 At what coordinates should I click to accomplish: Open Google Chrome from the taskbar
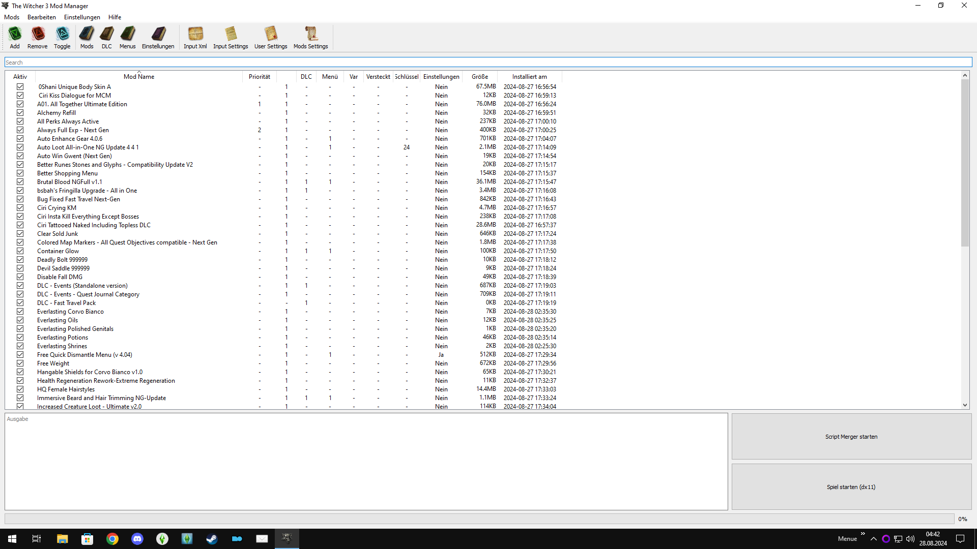pyautogui.click(x=112, y=539)
